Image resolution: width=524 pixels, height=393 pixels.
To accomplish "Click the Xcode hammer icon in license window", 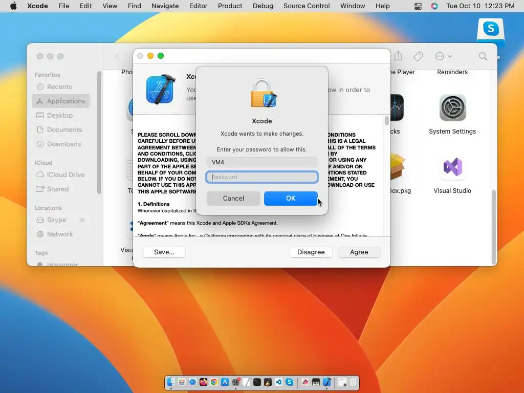I will (x=161, y=89).
